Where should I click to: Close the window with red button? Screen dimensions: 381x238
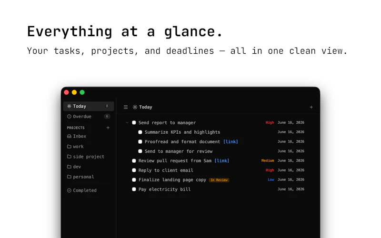pos(66,92)
